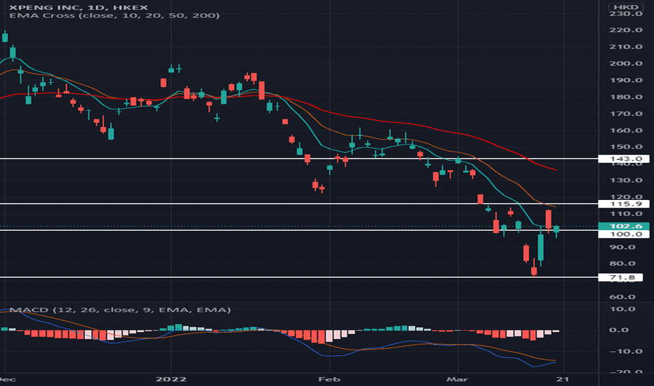Image resolution: width=654 pixels, height=386 pixels.
Task: Click the 180.0 price scale value
Action: click(x=626, y=97)
